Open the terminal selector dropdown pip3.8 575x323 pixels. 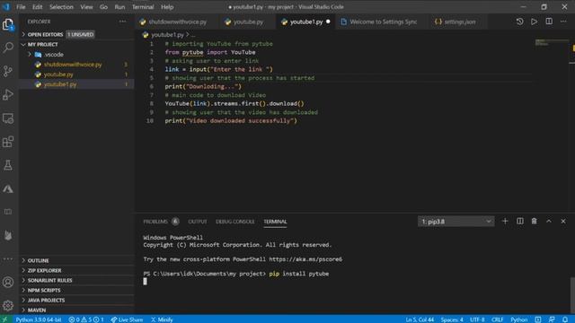coord(456,222)
